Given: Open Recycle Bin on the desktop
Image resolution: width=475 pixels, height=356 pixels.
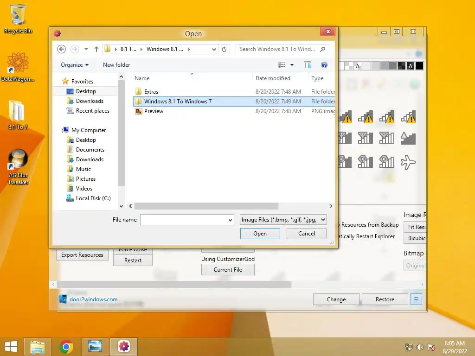Looking at the screenshot, I should pos(18,19).
